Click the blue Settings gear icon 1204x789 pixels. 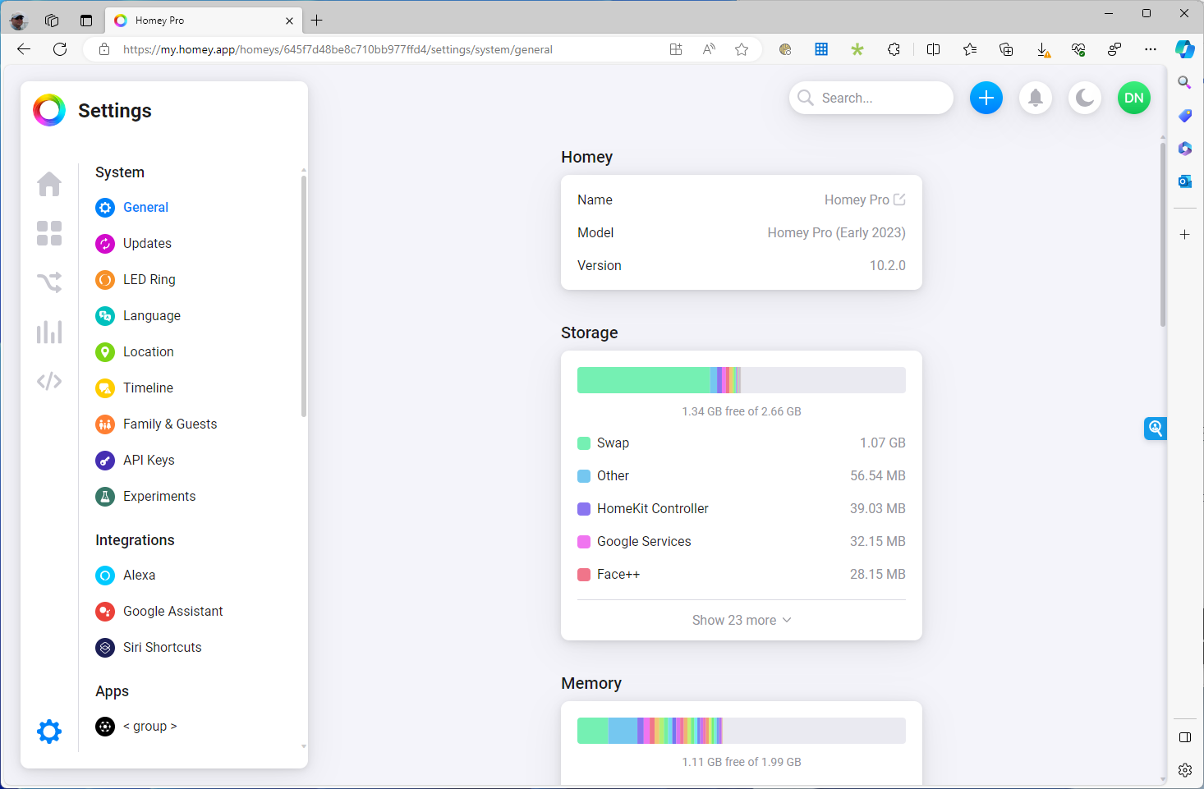49,731
